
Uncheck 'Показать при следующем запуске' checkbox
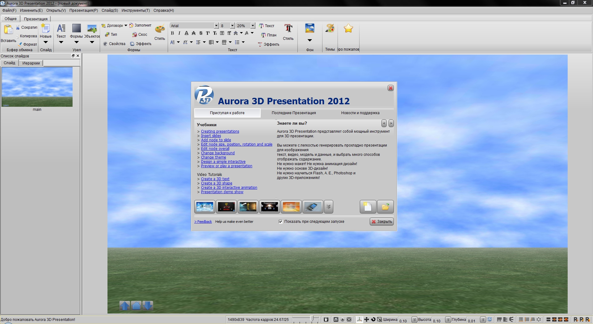click(280, 222)
